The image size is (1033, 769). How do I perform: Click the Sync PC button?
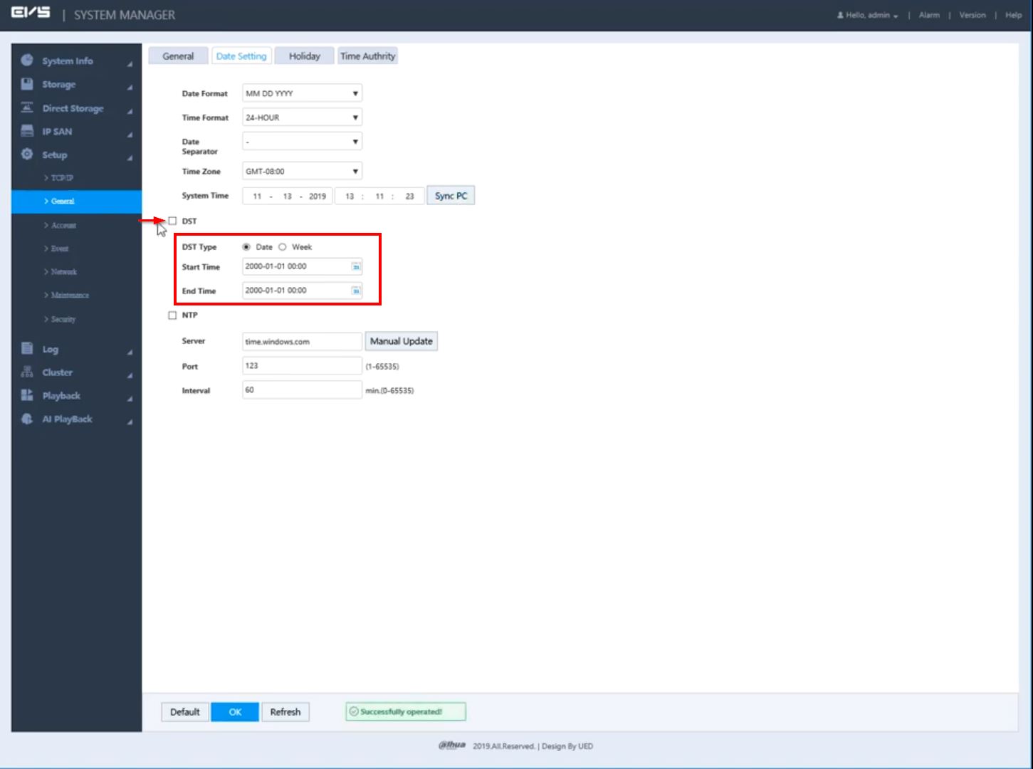(451, 196)
